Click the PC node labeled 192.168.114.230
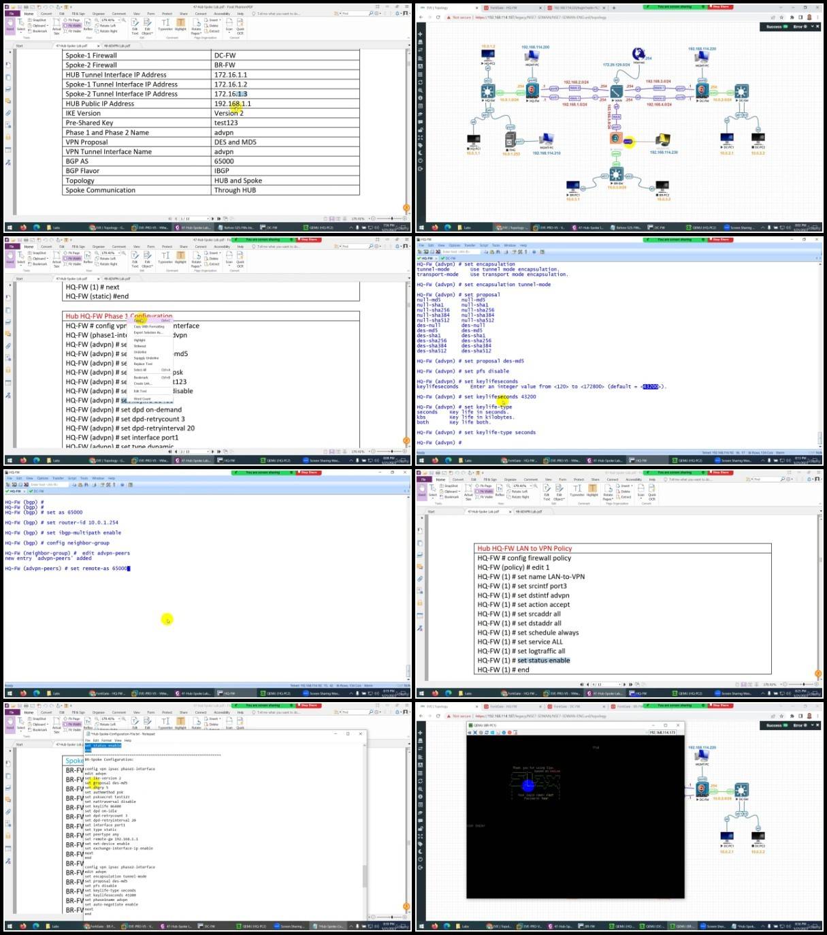Viewport: 827px width, 935px height. pyautogui.click(x=663, y=140)
